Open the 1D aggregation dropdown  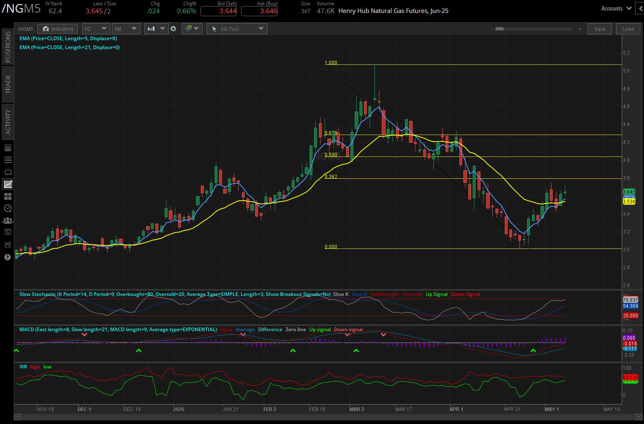pos(96,29)
